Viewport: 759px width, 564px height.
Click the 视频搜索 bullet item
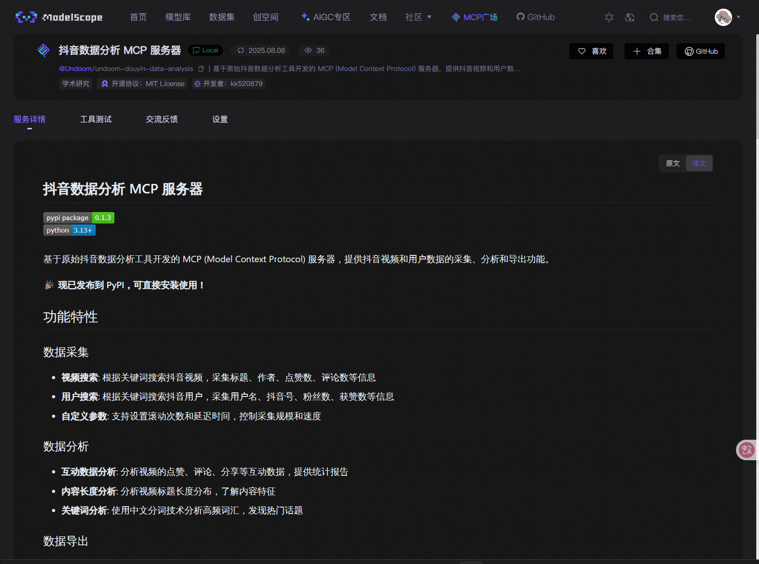[219, 378]
